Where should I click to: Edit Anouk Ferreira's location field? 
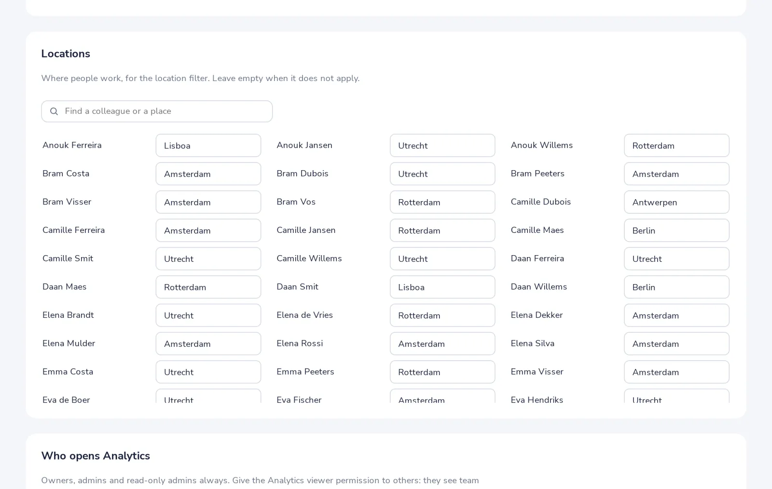pyautogui.click(x=208, y=146)
